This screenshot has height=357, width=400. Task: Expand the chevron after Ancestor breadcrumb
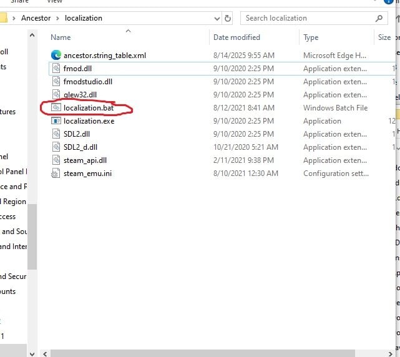click(x=57, y=18)
